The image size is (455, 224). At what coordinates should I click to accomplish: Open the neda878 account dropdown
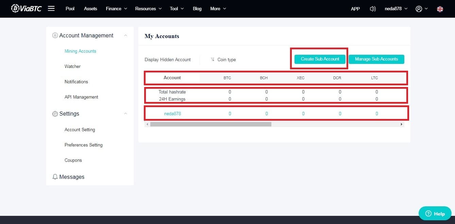pos(396,9)
